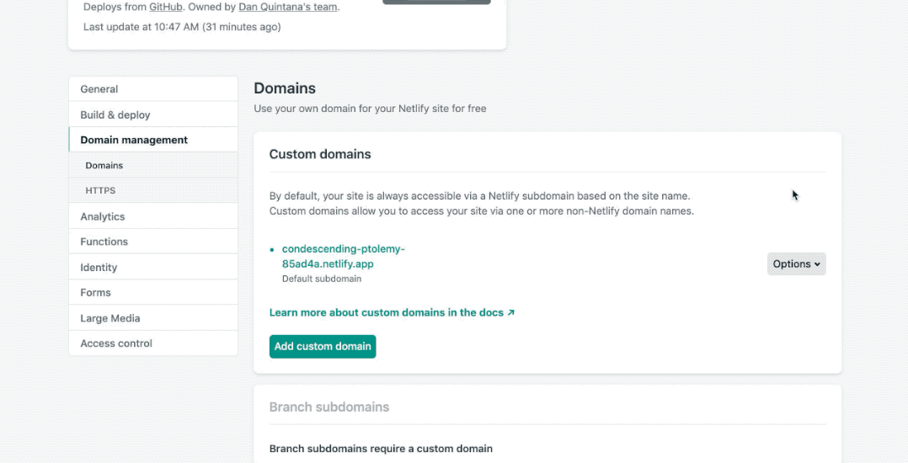
Task: Click the external arrow icon after docs link
Action: pyautogui.click(x=510, y=312)
